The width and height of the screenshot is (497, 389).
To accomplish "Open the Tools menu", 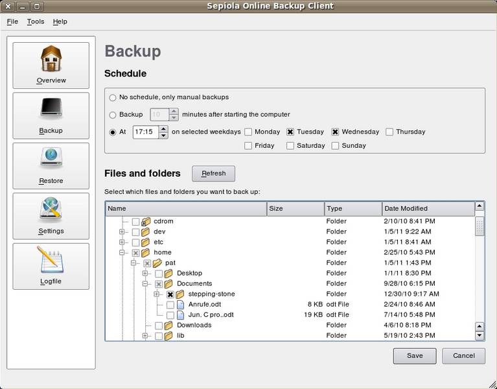I will click(x=36, y=21).
